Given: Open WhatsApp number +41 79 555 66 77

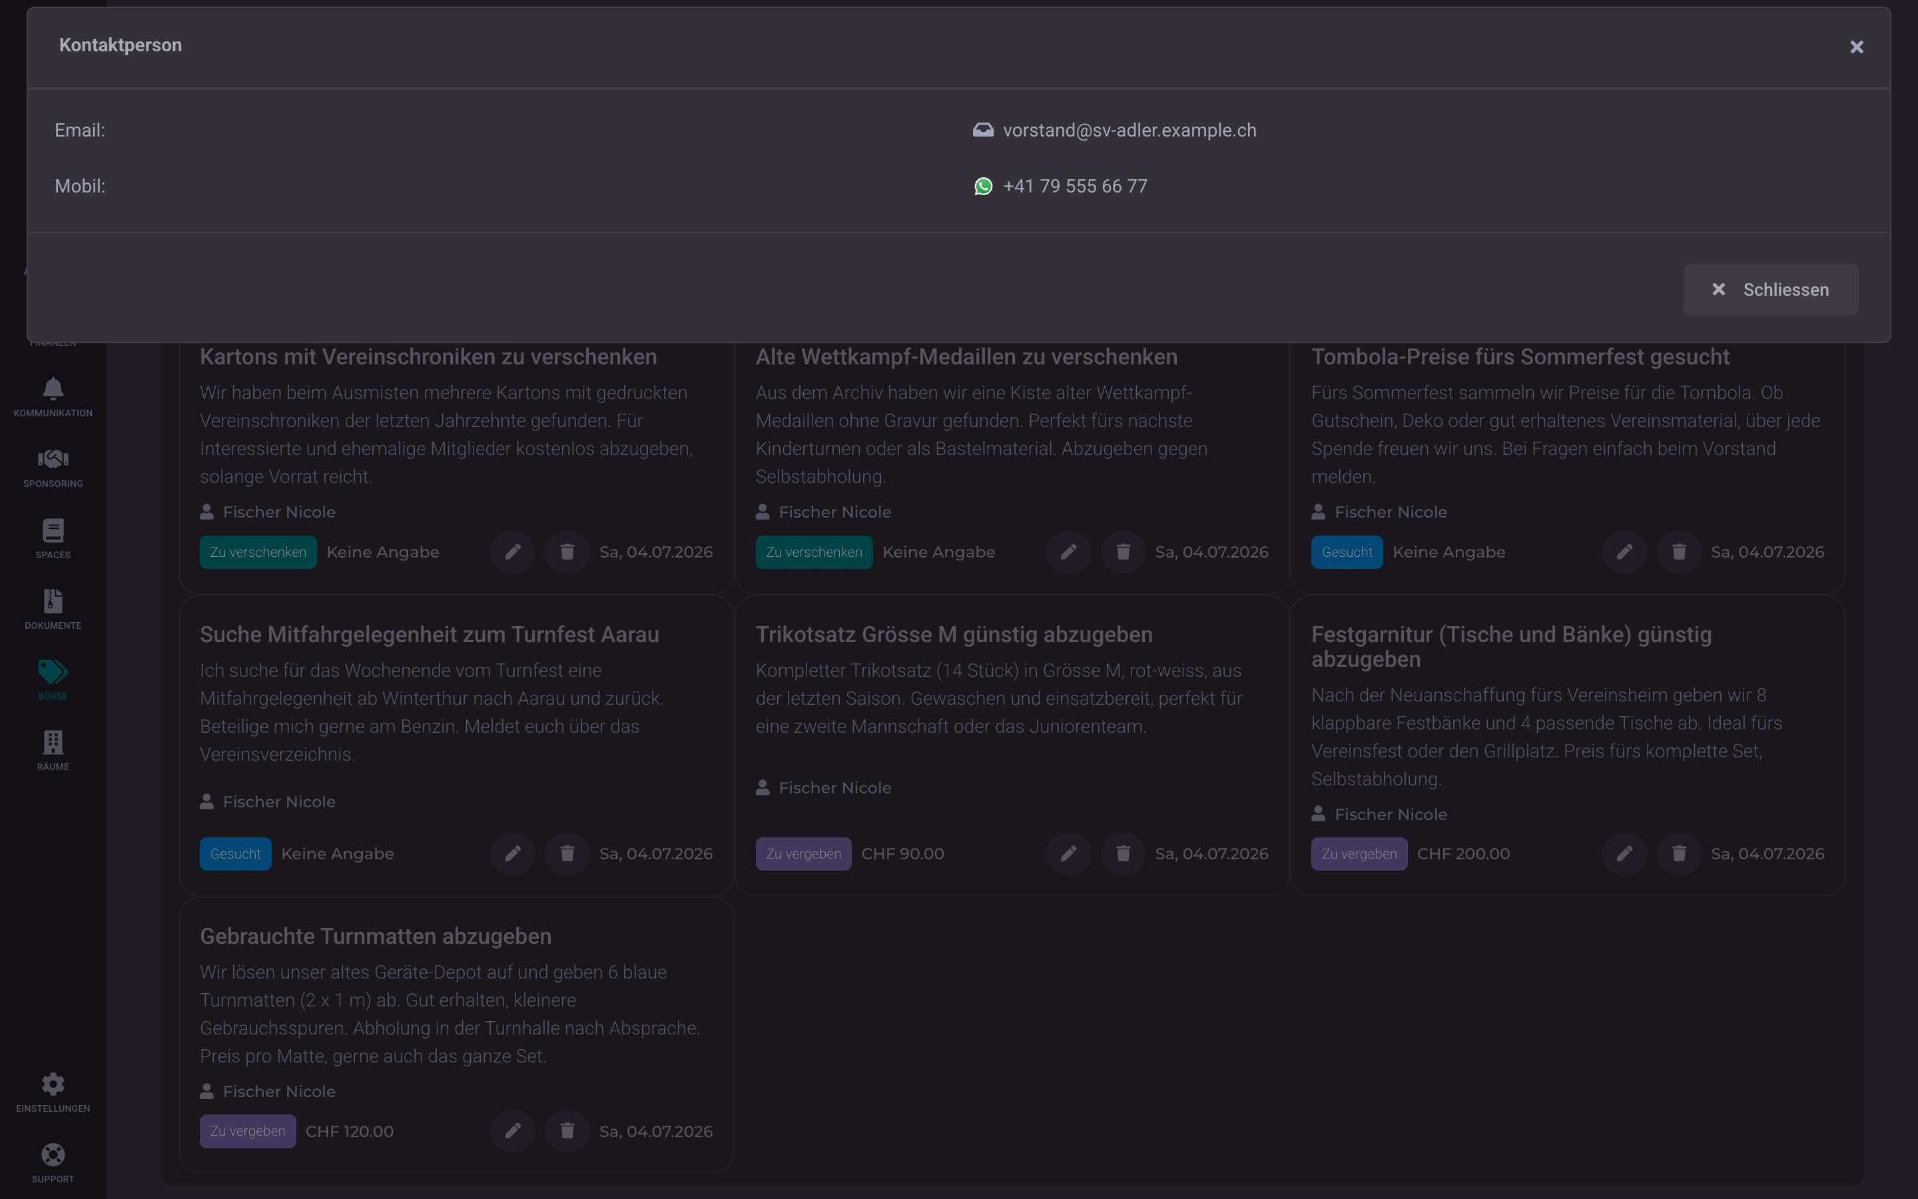Looking at the screenshot, I should tap(1075, 187).
